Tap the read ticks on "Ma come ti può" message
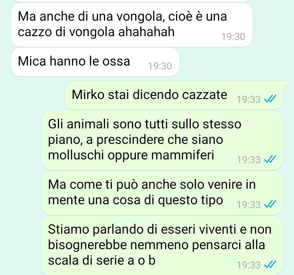Image resolution: width=294 pixels, height=275 pixels. 270,204
